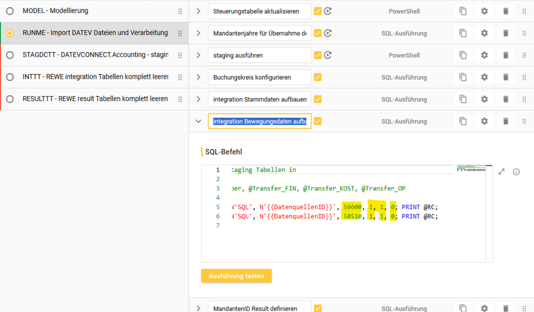Open the STAGDCTT - DATEVCONNECT.Accounting job
This screenshot has width=534, height=312.
click(x=95, y=55)
